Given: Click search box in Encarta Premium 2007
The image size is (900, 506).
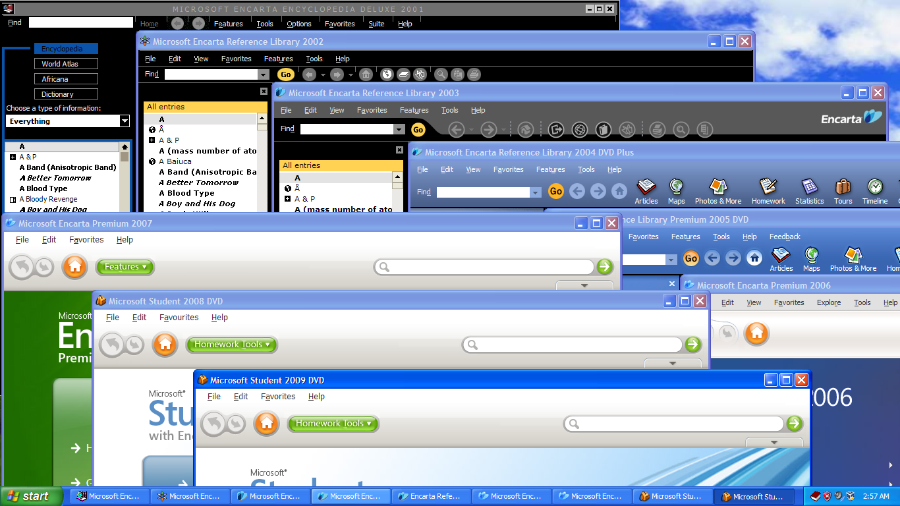Looking at the screenshot, I should click(x=484, y=267).
